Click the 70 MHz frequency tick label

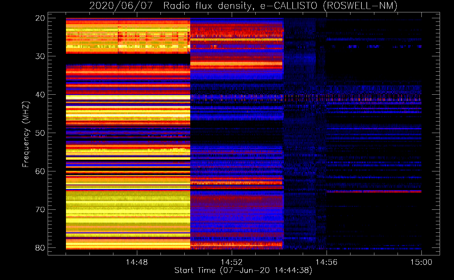40,210
